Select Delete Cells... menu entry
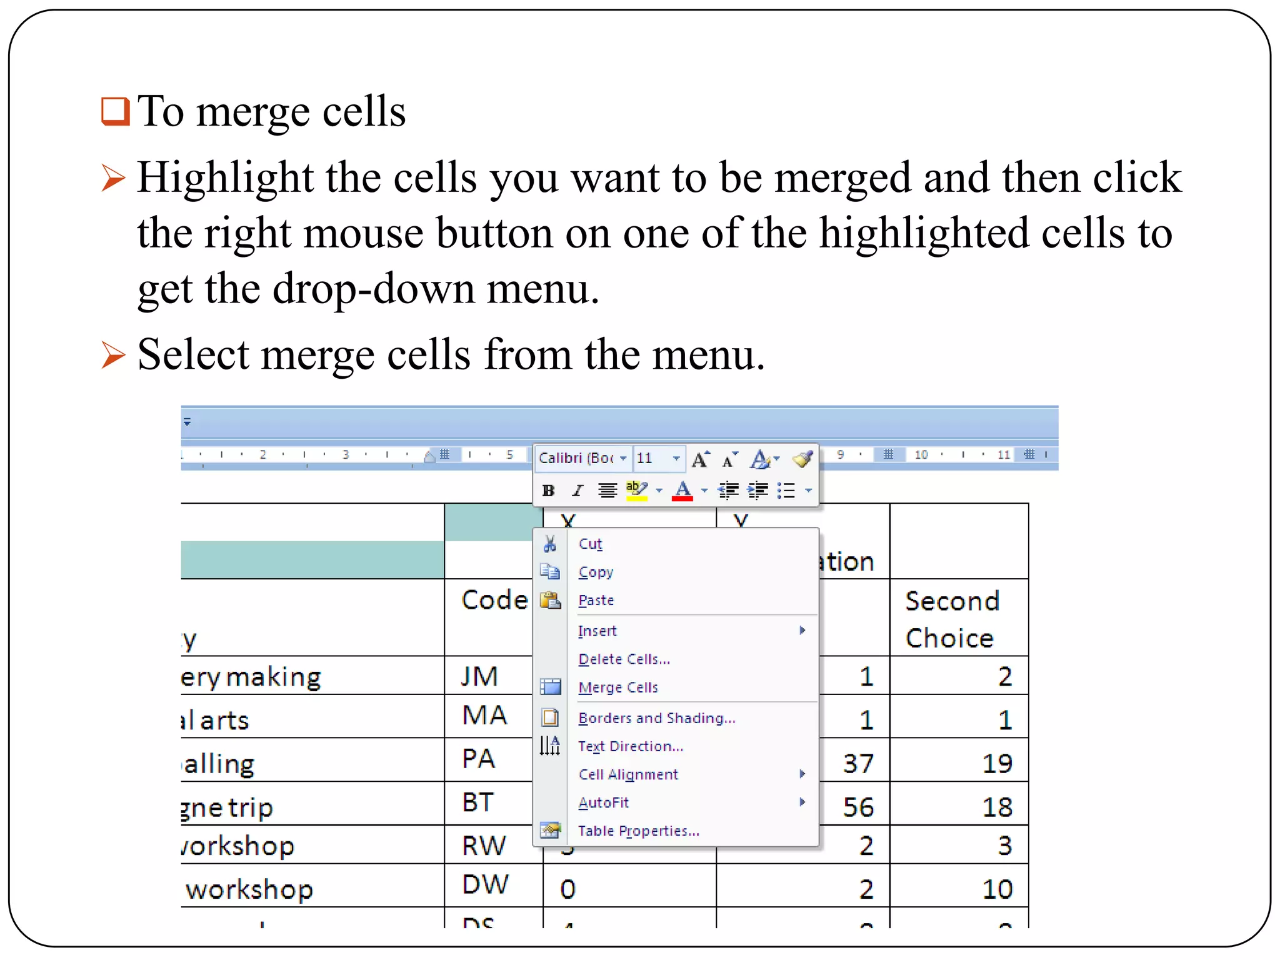The height and width of the screenshot is (960, 1280). click(624, 659)
